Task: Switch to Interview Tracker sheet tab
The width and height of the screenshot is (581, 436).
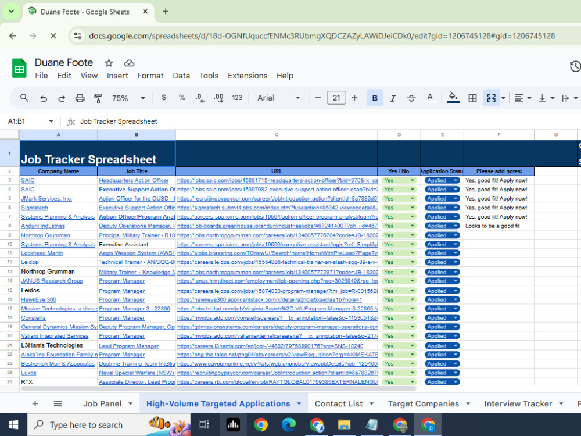Action: [518, 403]
